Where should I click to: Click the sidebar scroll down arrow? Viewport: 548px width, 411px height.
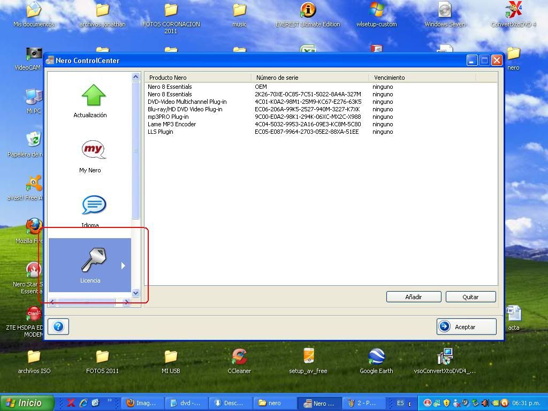tap(135, 293)
